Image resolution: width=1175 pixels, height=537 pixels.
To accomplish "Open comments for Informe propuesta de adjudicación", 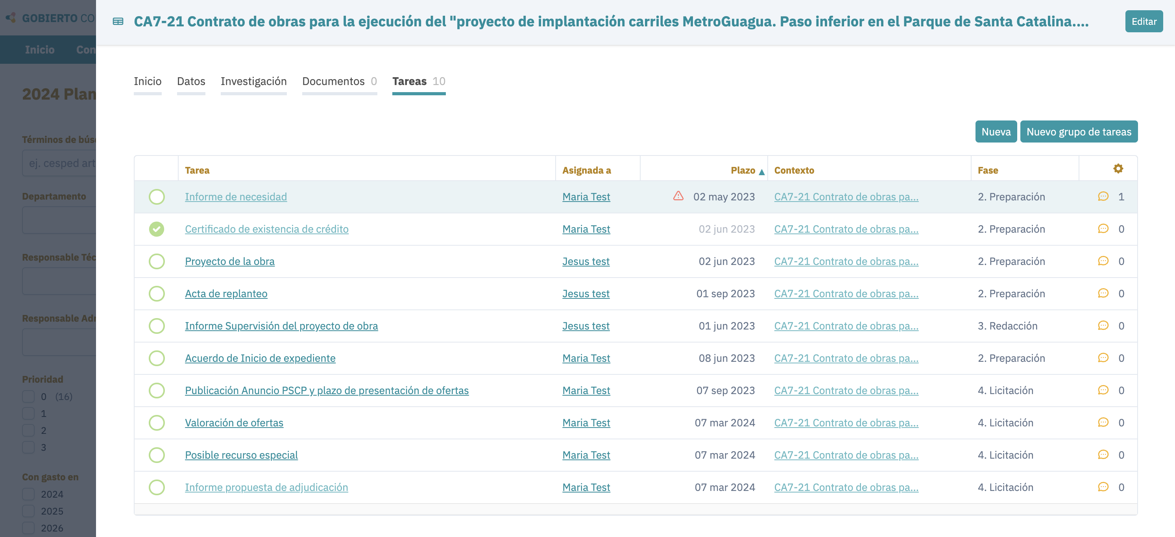I will click(x=1103, y=487).
